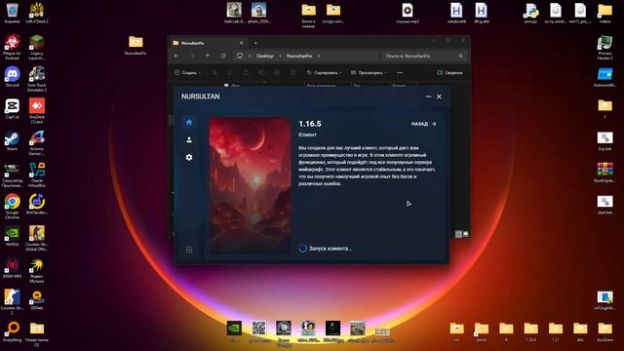Select the Steam desktop shortcut
Screen dimensions: 624x351
click(x=12, y=140)
